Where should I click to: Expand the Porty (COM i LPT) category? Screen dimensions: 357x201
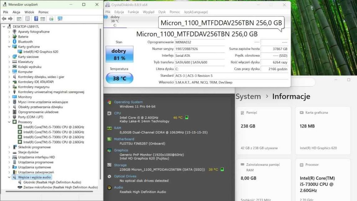pos(9,117)
